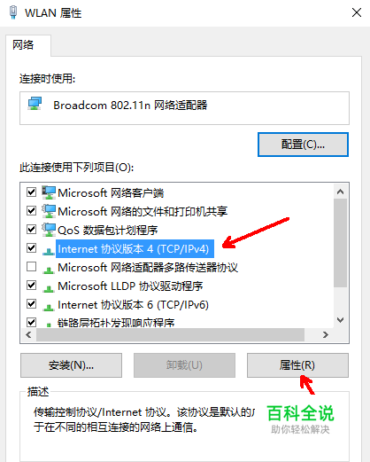Click the TCP/IPv4 protocol icon
This screenshot has width=370, height=462.
[x=49, y=251]
